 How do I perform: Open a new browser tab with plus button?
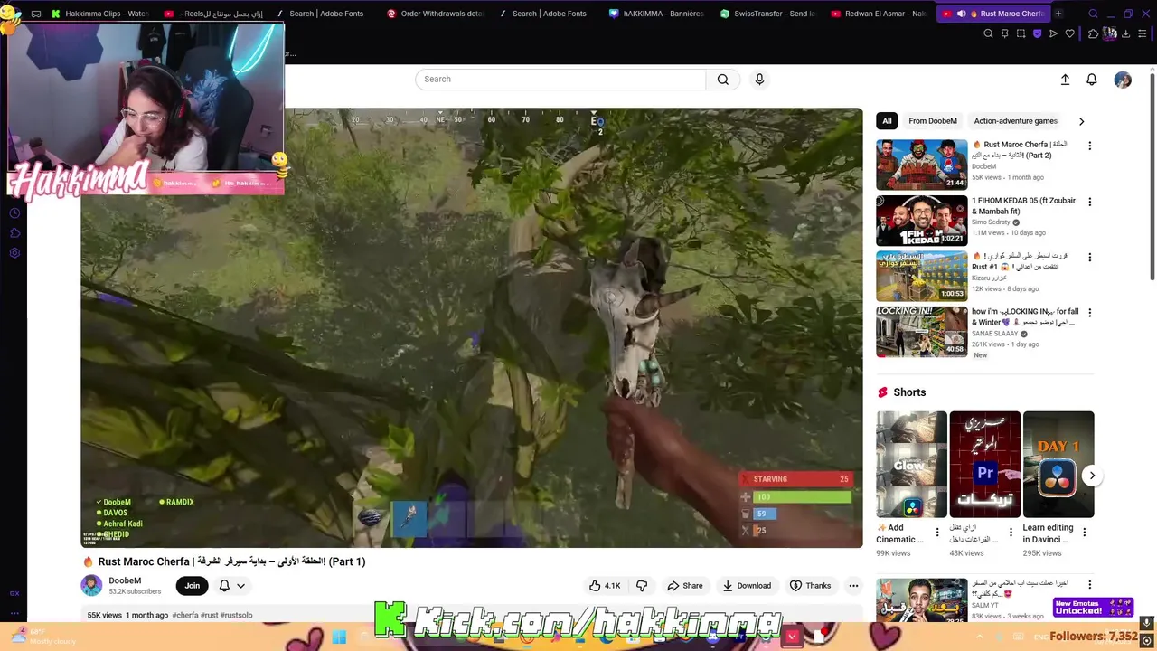pyautogui.click(x=1058, y=14)
